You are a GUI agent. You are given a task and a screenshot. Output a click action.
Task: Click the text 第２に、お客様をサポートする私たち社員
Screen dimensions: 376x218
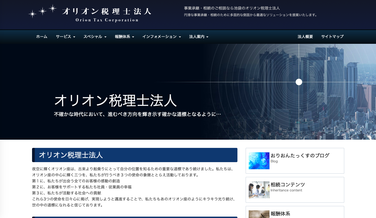pos(82,187)
